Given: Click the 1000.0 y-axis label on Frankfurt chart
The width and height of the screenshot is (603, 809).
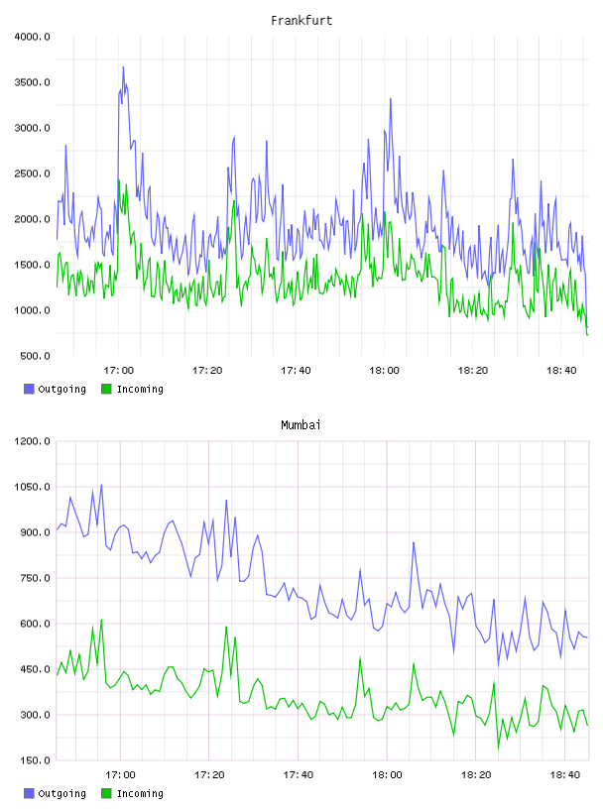Looking at the screenshot, I should point(32,310).
